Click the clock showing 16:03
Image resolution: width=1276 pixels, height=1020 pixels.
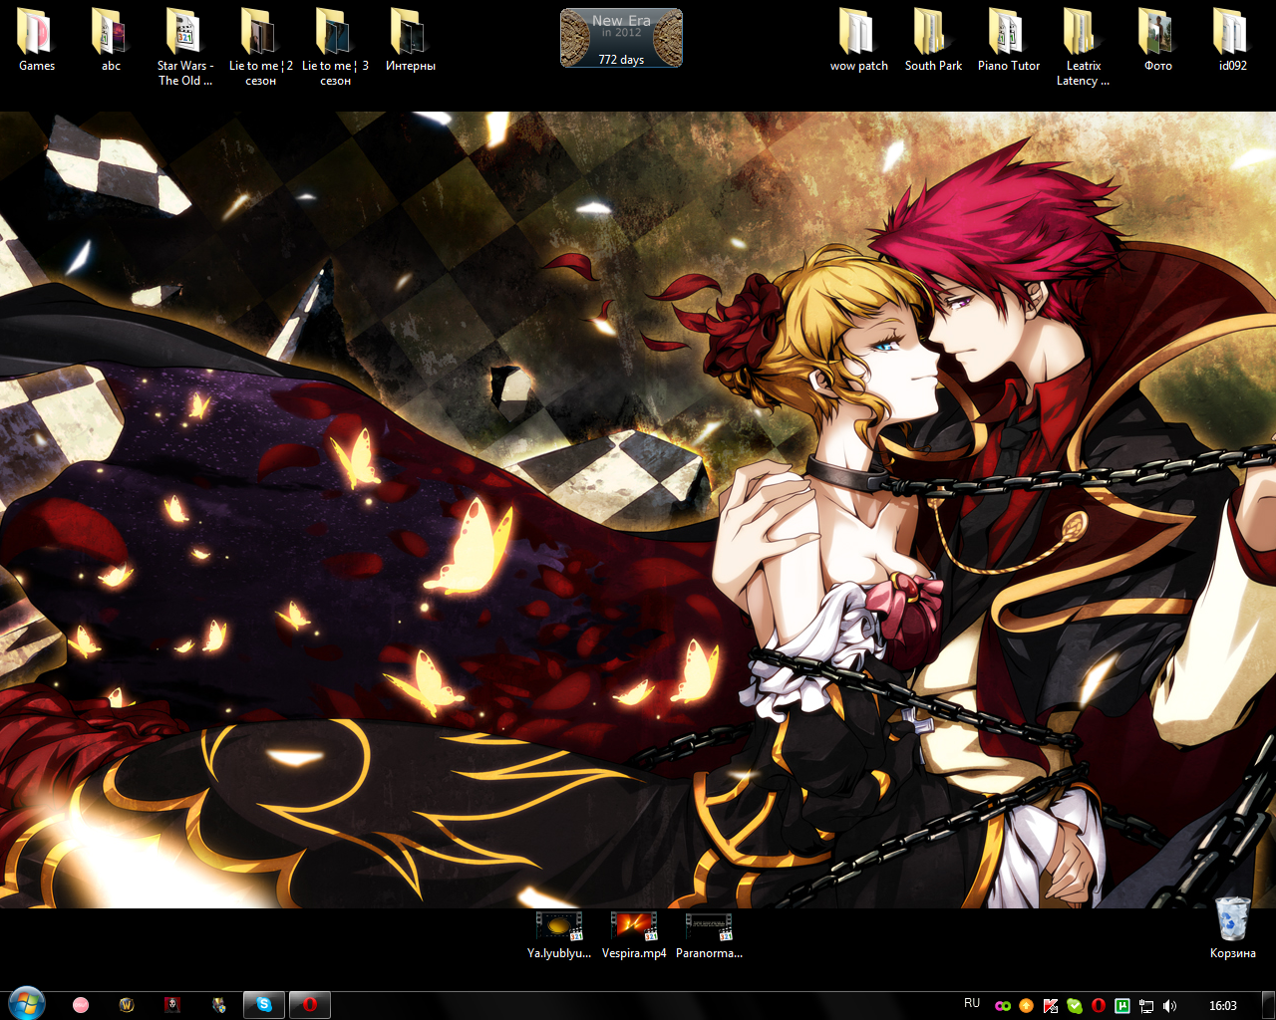coord(1223,1006)
